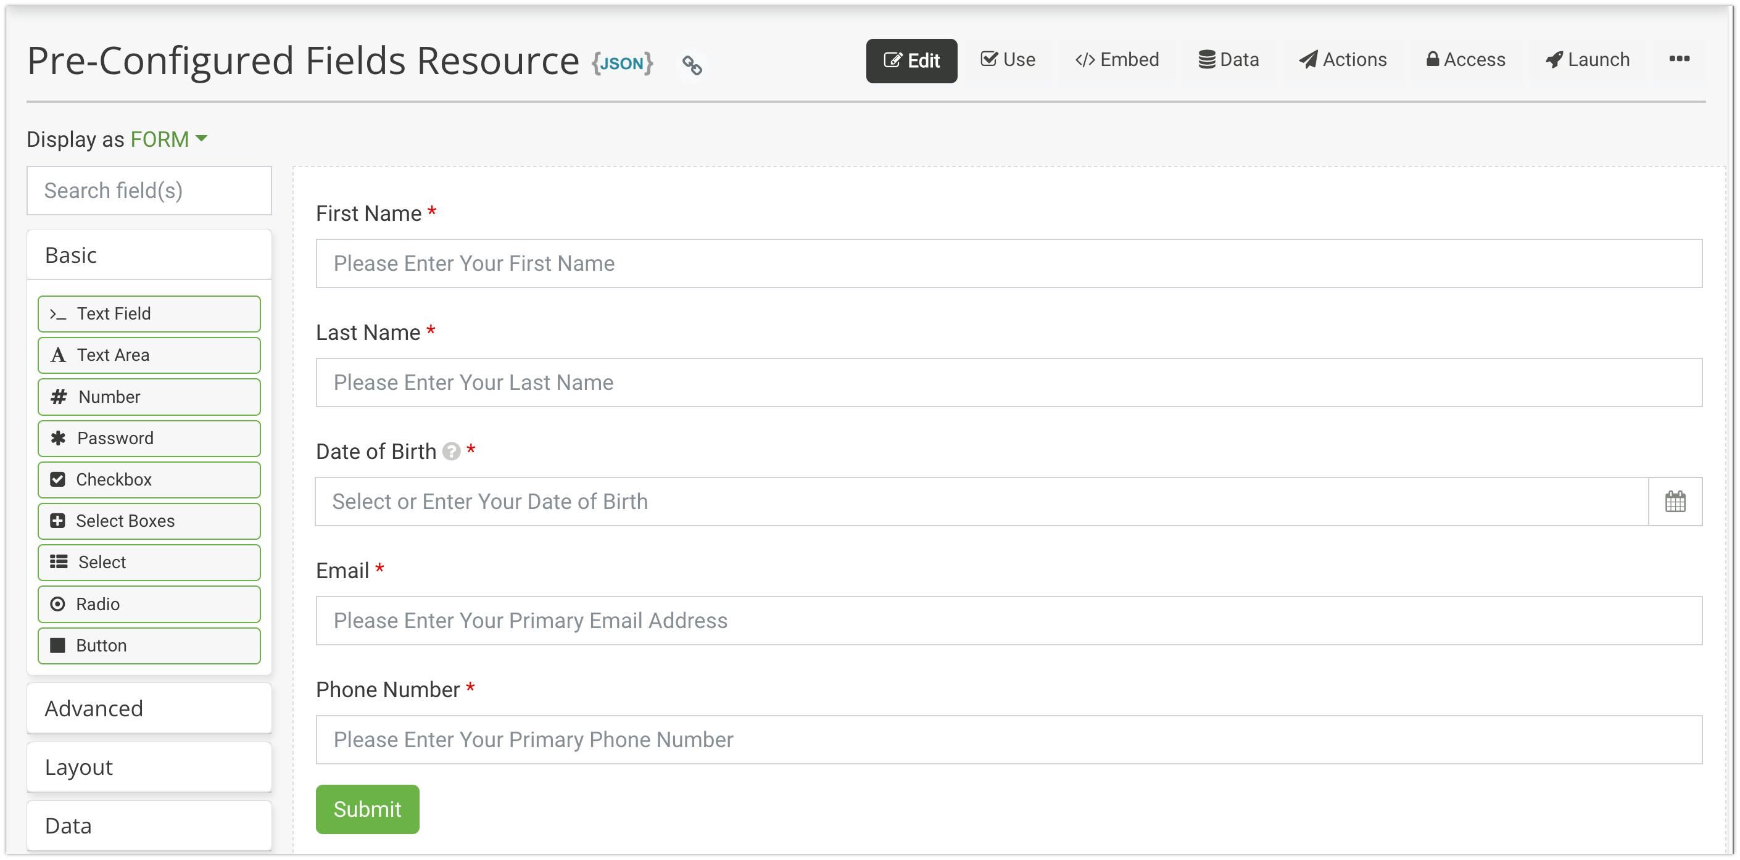Switch to the Embed tab

click(x=1117, y=60)
